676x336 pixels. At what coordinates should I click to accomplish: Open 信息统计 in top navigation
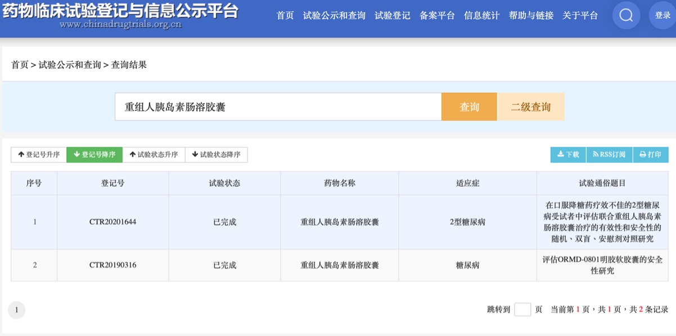click(482, 16)
